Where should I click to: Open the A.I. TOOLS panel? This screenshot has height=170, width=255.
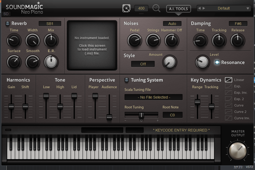point(178,9)
